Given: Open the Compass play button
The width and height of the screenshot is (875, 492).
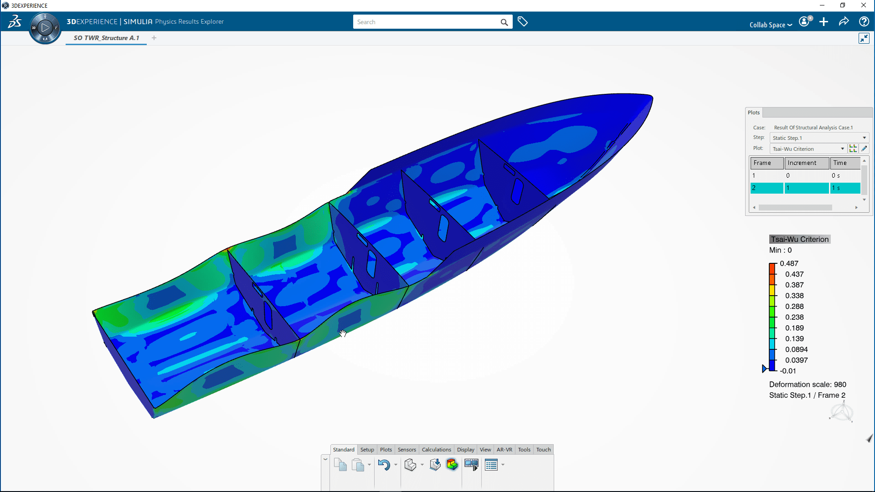Looking at the screenshot, I should [x=45, y=28].
